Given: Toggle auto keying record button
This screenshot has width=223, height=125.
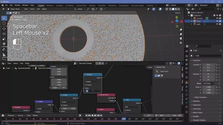Looking at the screenshot, I should (x=80, y=116).
